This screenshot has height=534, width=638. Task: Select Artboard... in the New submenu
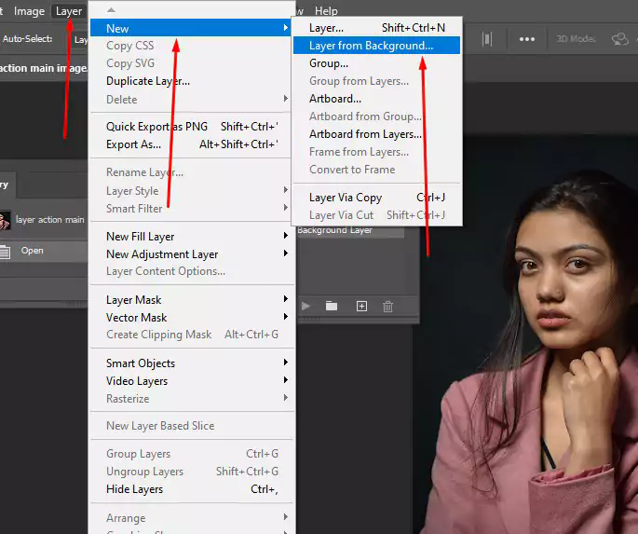[377, 99]
